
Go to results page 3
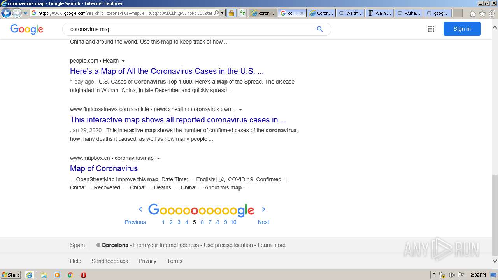(179, 222)
